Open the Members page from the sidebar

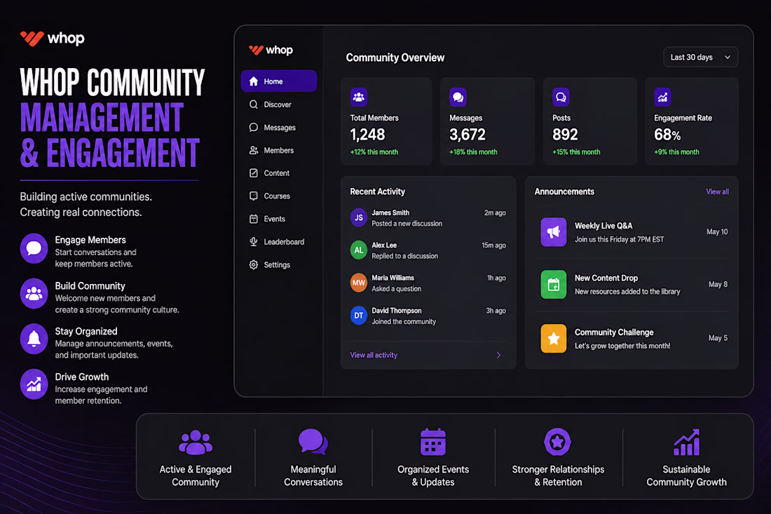coord(279,150)
